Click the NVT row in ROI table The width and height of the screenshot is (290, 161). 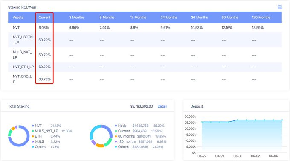[145, 28]
